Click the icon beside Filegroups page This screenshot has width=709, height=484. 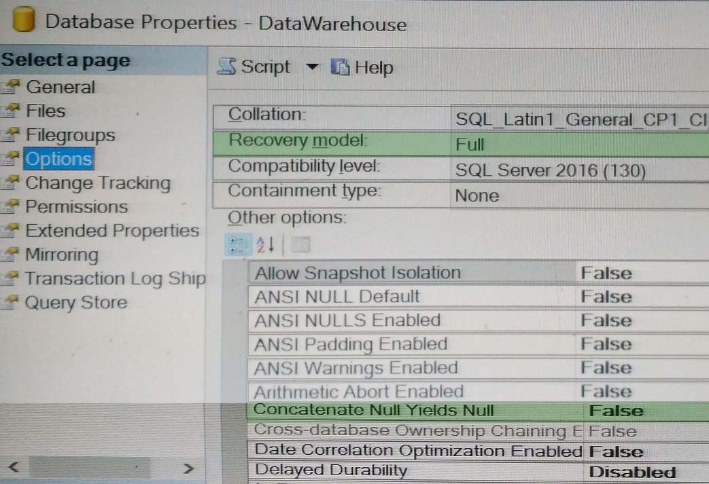point(11,134)
